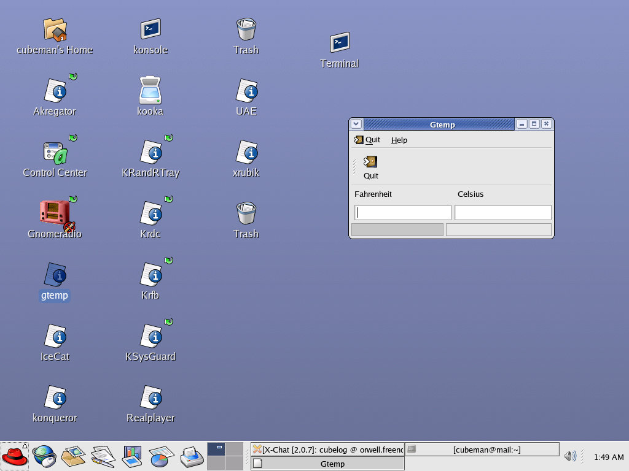The image size is (629, 471).
Task: Open the Help menu in Gtemp
Action: (399, 140)
